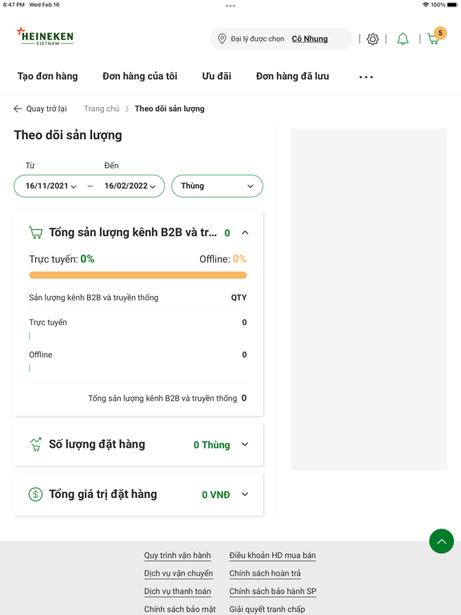Tap the location pin icon beside Đại lý được chọn
The image size is (461, 615).
pos(222,38)
